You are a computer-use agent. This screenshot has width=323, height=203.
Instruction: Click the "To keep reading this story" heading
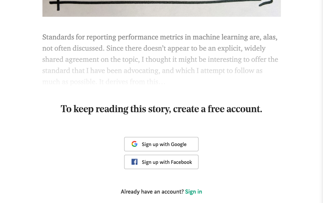coord(161,109)
